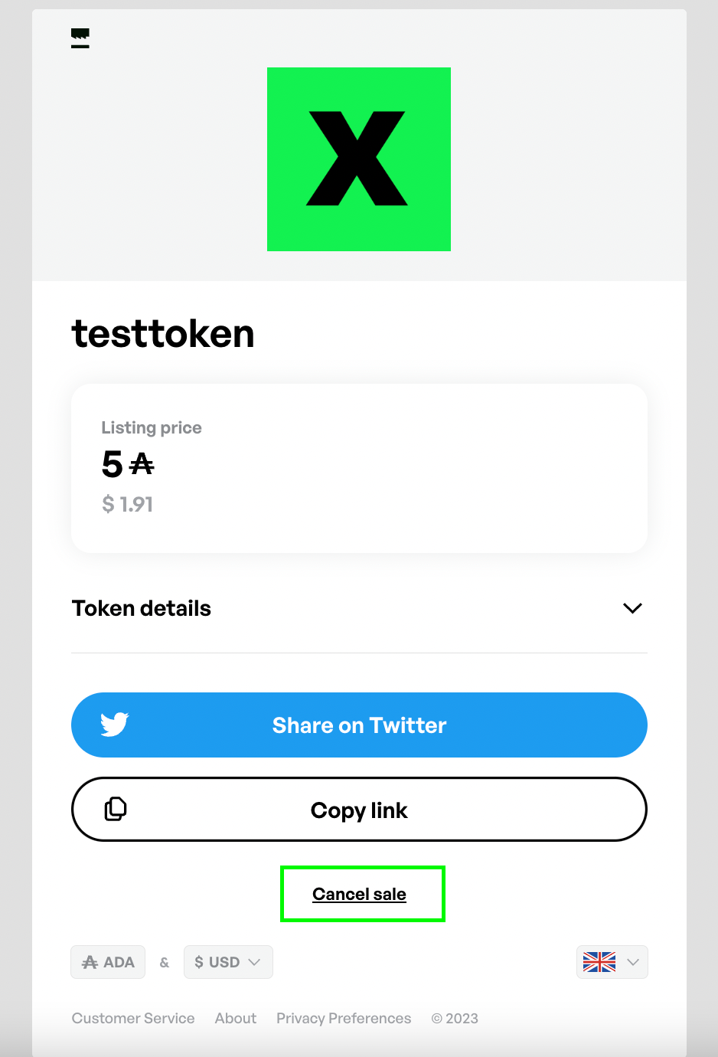The height and width of the screenshot is (1057, 718).
Task: Click the testtoken title
Action: [x=163, y=334]
